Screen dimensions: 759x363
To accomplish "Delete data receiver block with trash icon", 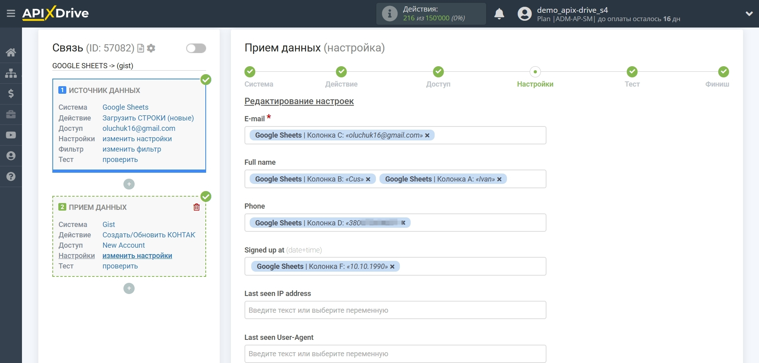I will coord(197,207).
